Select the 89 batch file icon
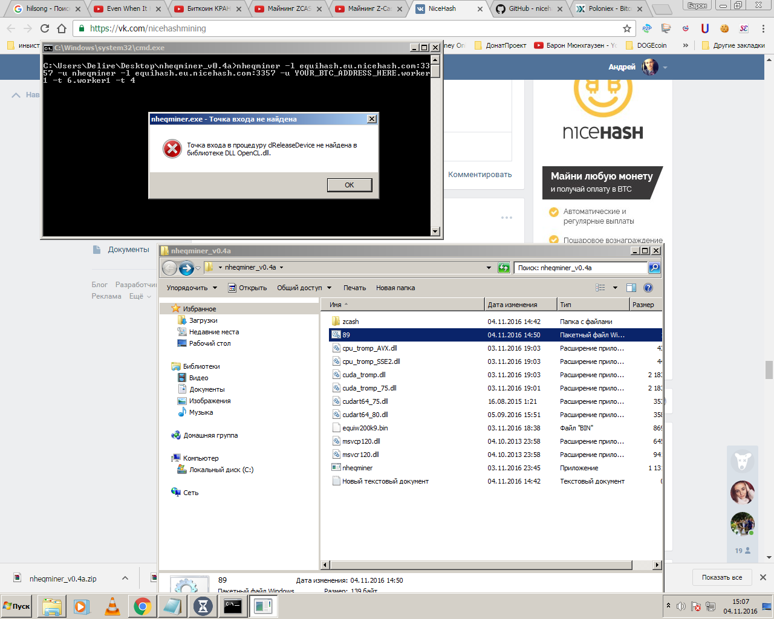 point(337,335)
